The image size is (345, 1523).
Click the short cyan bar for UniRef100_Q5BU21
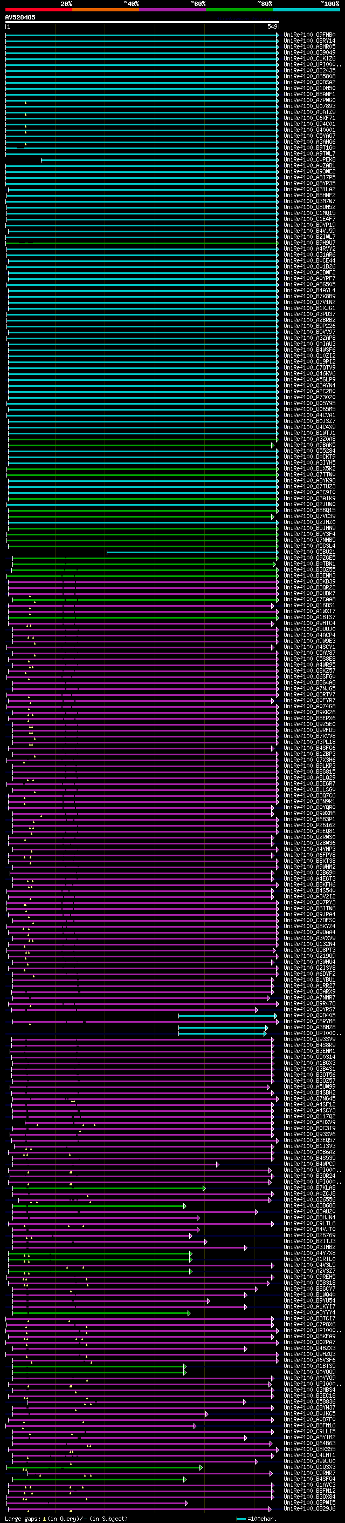193,552
